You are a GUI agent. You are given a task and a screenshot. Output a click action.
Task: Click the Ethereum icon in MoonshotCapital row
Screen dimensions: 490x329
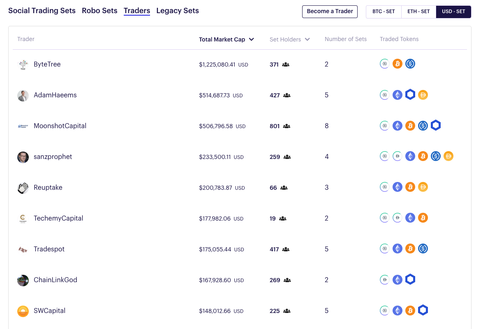coord(397,126)
